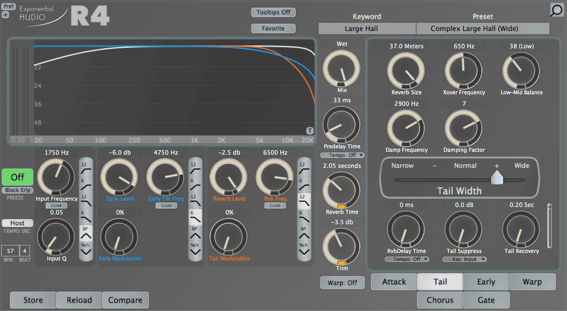The width and height of the screenshot is (567, 311).
Task: Open the Complex Large Hall (Wide) preset list
Action: (483, 29)
